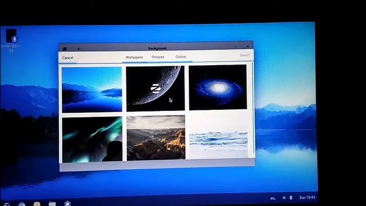Go back using the titlebar arrow
This screenshot has width=366, height=206.
click(x=79, y=49)
